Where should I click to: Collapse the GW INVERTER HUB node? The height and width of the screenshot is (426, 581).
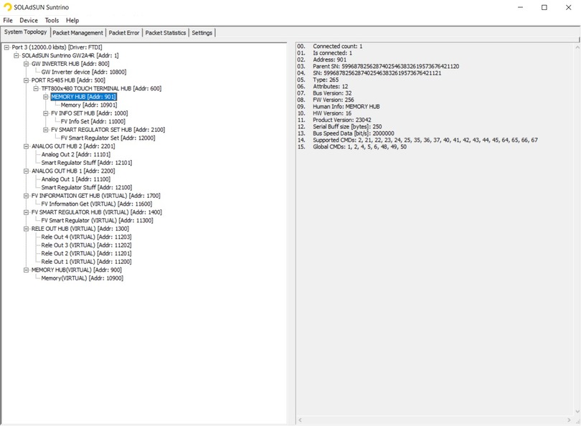tap(26, 64)
